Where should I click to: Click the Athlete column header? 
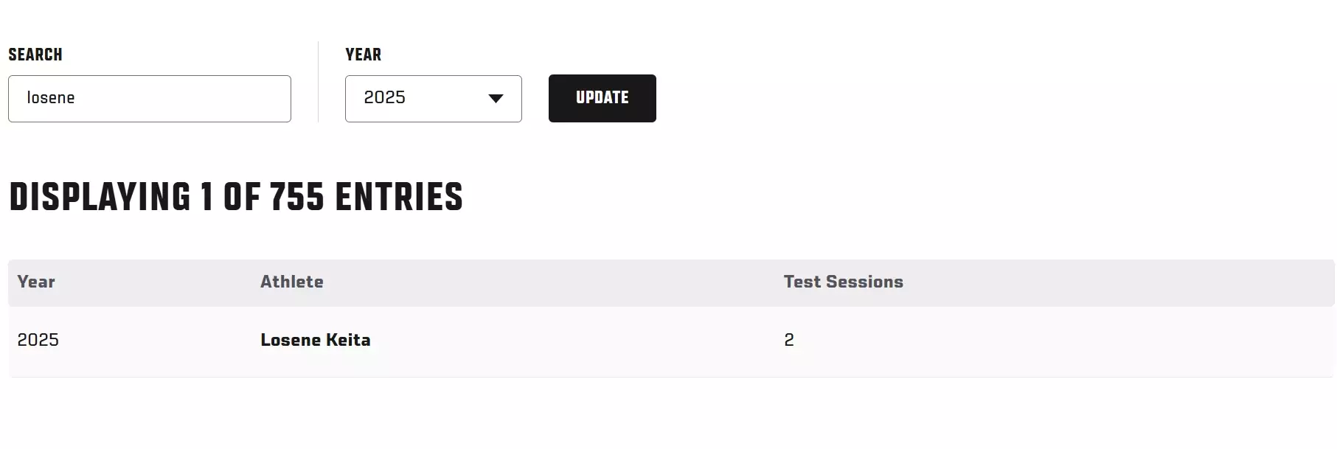pyautogui.click(x=291, y=282)
